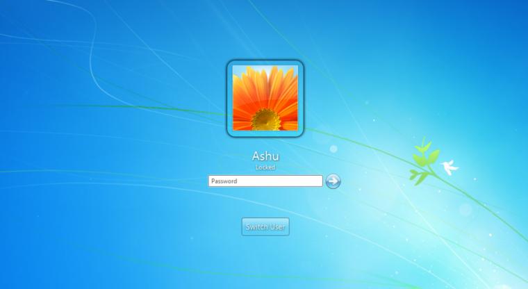The image size is (528, 289).
Task: Click the word Locked under Ashu
Action: click(x=265, y=167)
